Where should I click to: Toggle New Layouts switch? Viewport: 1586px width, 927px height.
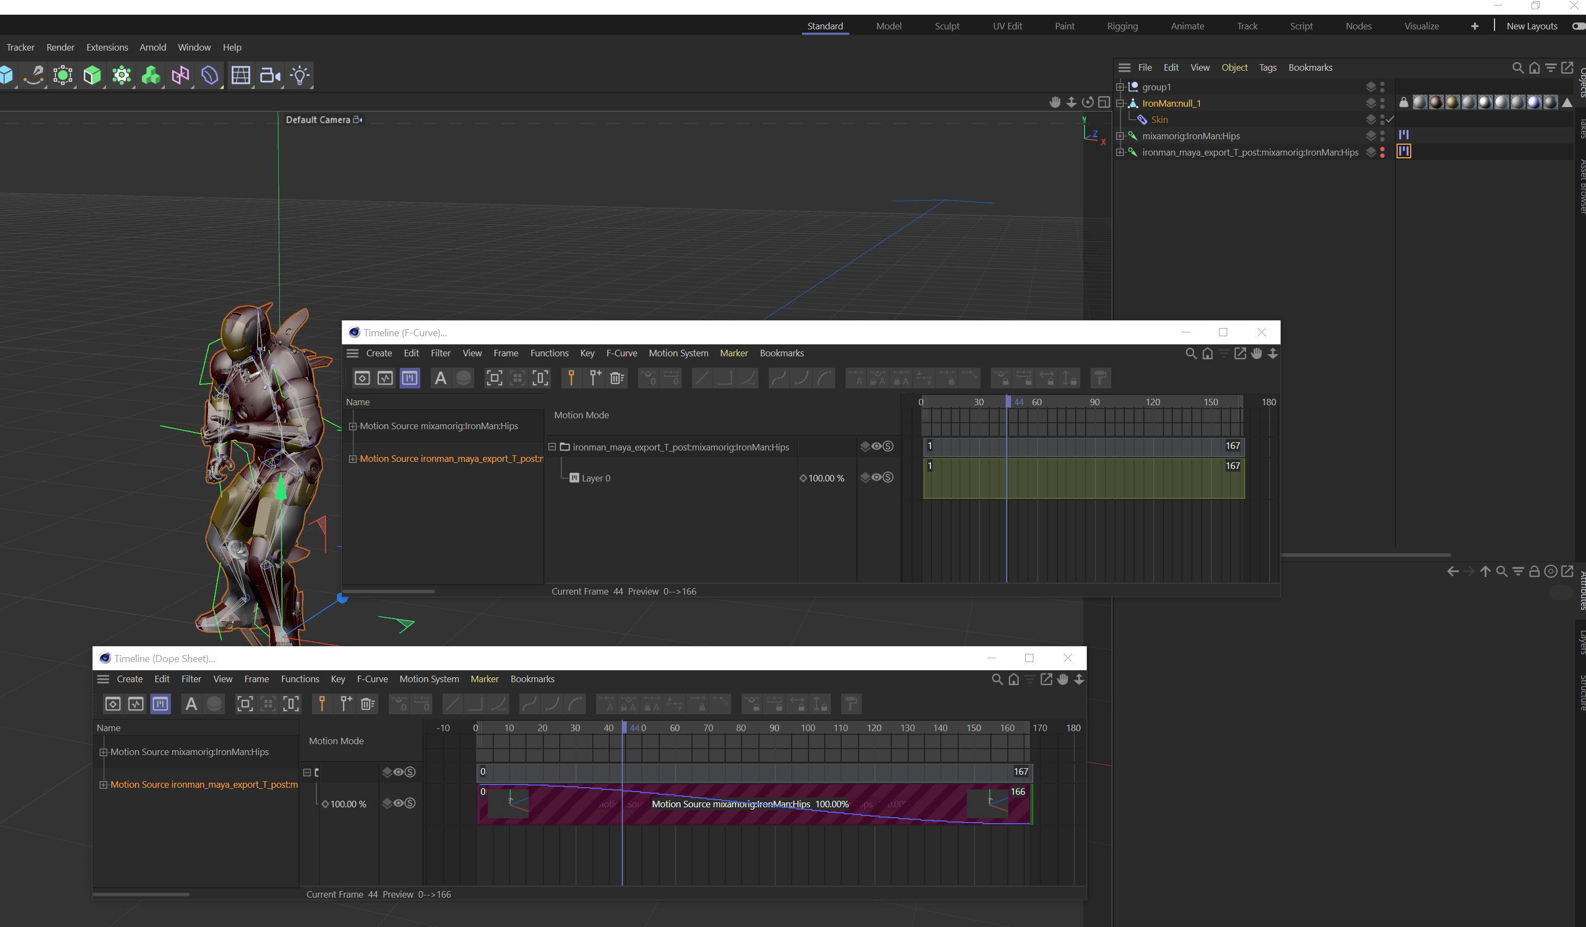click(1578, 26)
